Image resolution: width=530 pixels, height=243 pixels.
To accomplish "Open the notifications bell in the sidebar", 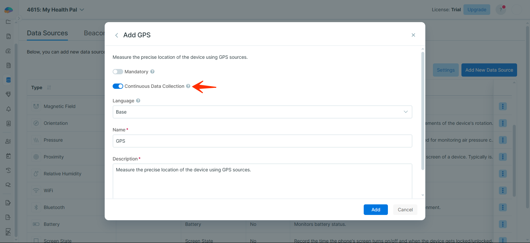I will pyautogui.click(x=9, y=109).
